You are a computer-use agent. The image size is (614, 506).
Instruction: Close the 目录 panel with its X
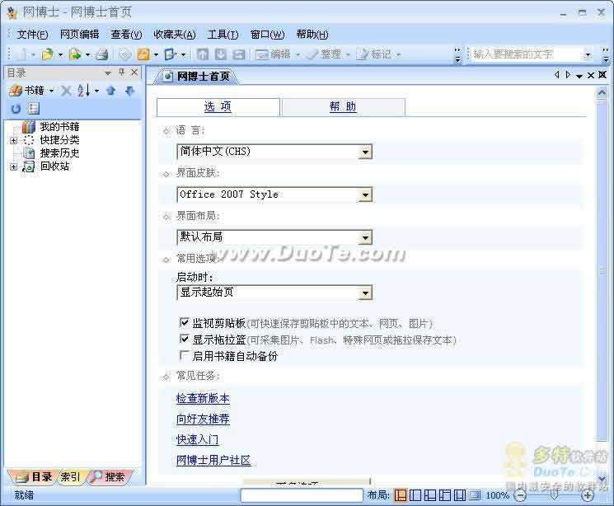(x=134, y=72)
